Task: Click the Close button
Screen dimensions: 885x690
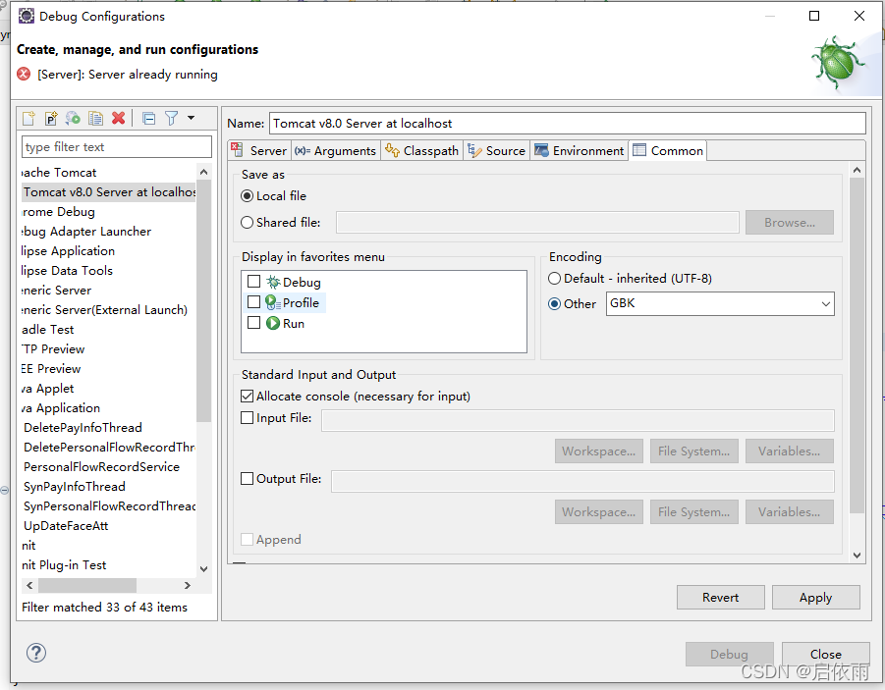Action: click(x=826, y=654)
